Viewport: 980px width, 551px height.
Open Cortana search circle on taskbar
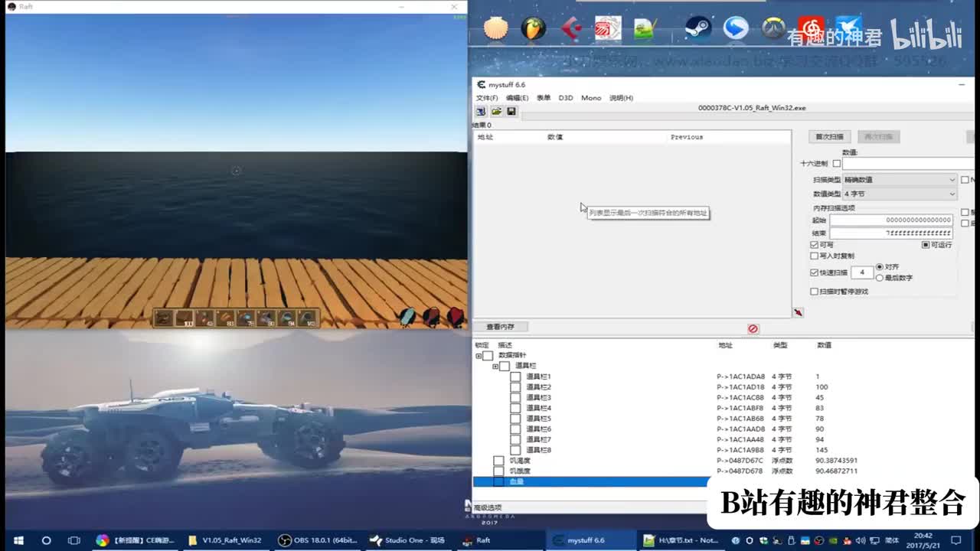(x=46, y=540)
